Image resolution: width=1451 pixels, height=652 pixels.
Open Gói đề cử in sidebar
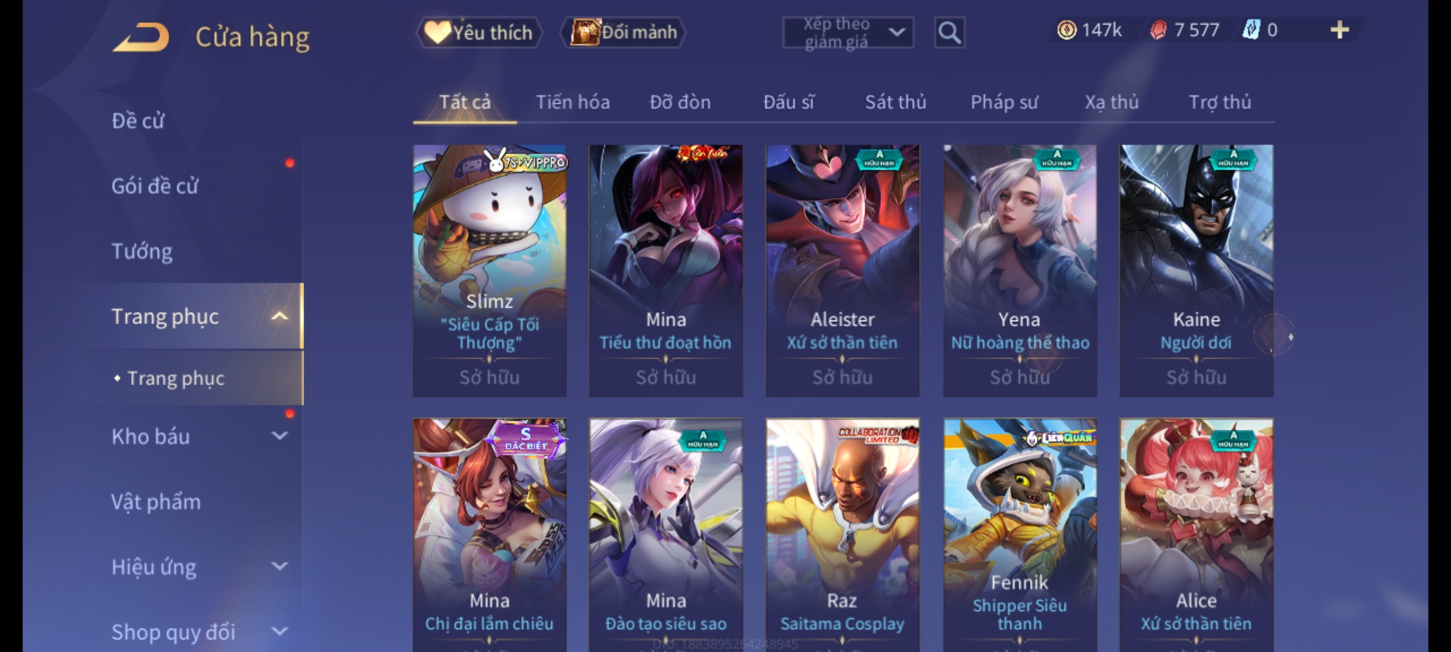pyautogui.click(x=155, y=186)
